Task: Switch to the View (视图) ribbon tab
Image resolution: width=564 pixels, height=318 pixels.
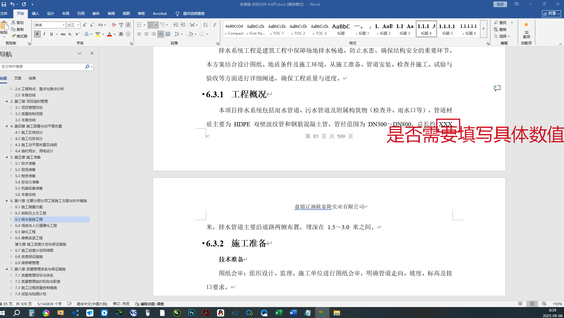Action: (x=126, y=14)
